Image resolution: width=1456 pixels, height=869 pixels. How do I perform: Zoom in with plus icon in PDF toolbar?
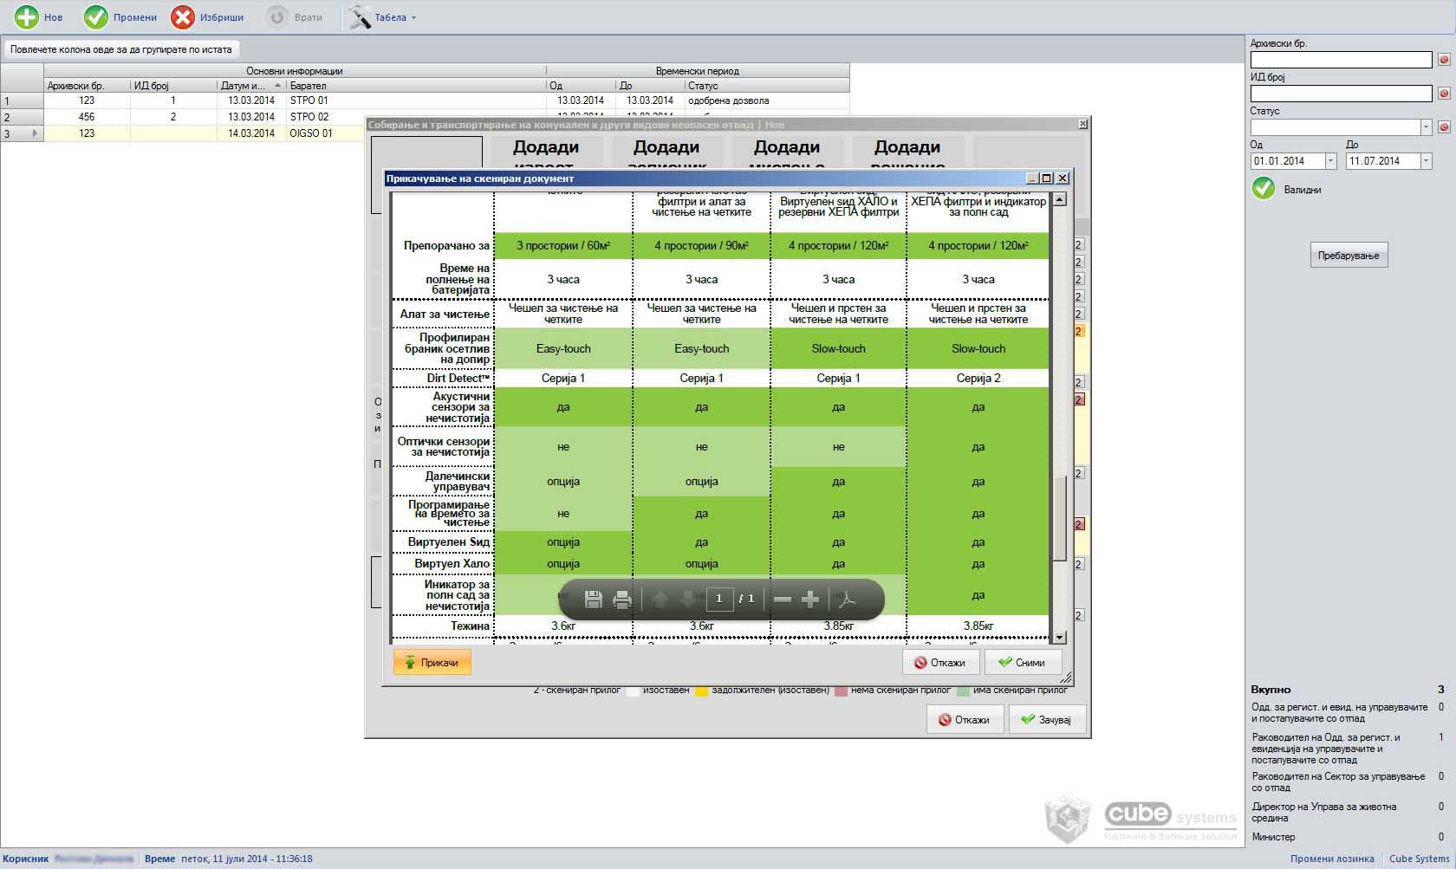(x=810, y=599)
